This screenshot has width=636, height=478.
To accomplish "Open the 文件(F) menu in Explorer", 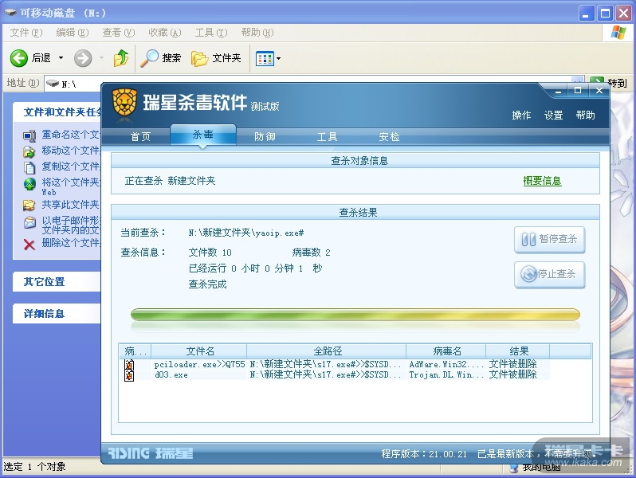I will (26, 33).
